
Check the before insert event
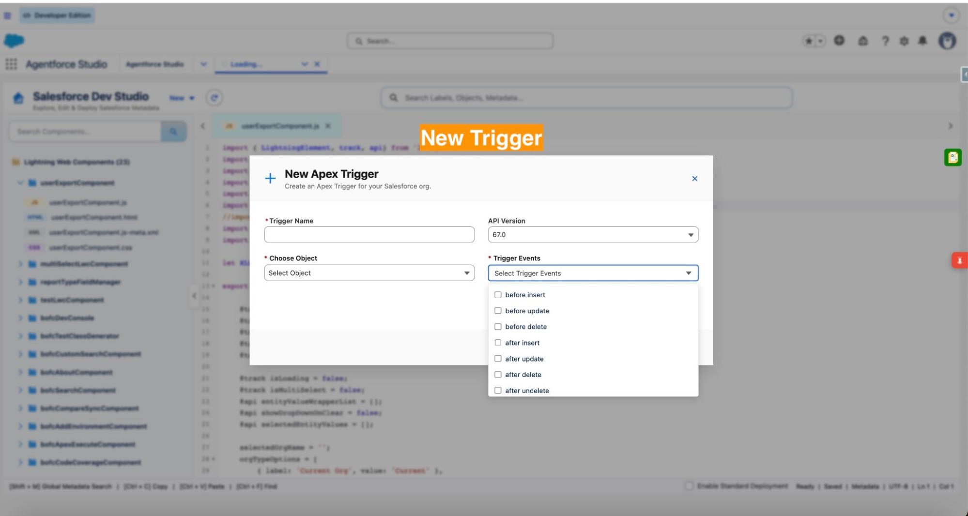[498, 295]
